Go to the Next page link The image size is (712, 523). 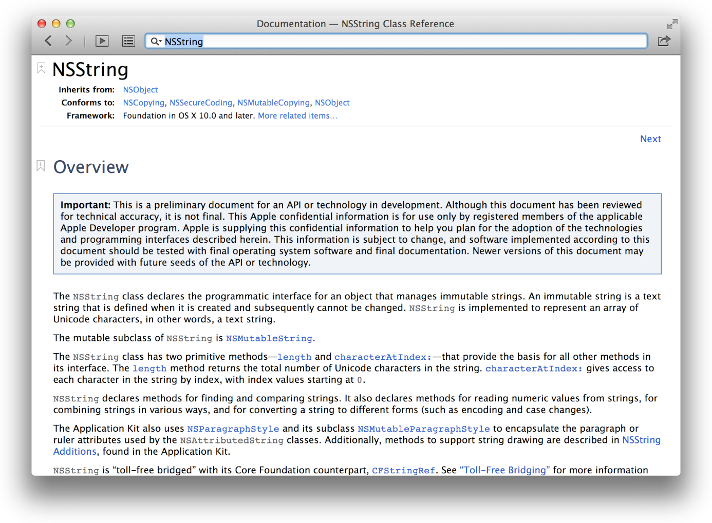pos(650,139)
